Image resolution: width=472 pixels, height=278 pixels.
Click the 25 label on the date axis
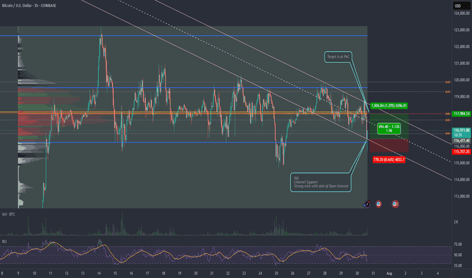(x=277, y=273)
